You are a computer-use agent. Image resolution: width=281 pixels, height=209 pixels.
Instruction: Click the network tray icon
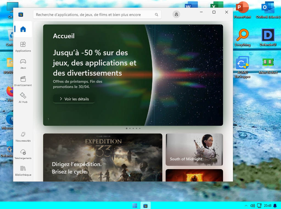point(259,206)
